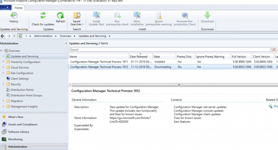The height and width of the screenshot is (150, 278).
Task: Click the left scrollbar arrow
Action: [70, 85]
